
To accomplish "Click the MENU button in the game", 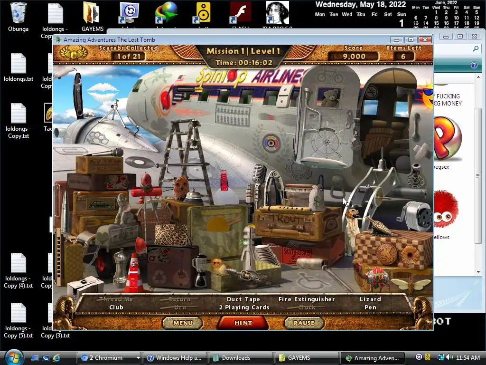I will coord(183,323).
